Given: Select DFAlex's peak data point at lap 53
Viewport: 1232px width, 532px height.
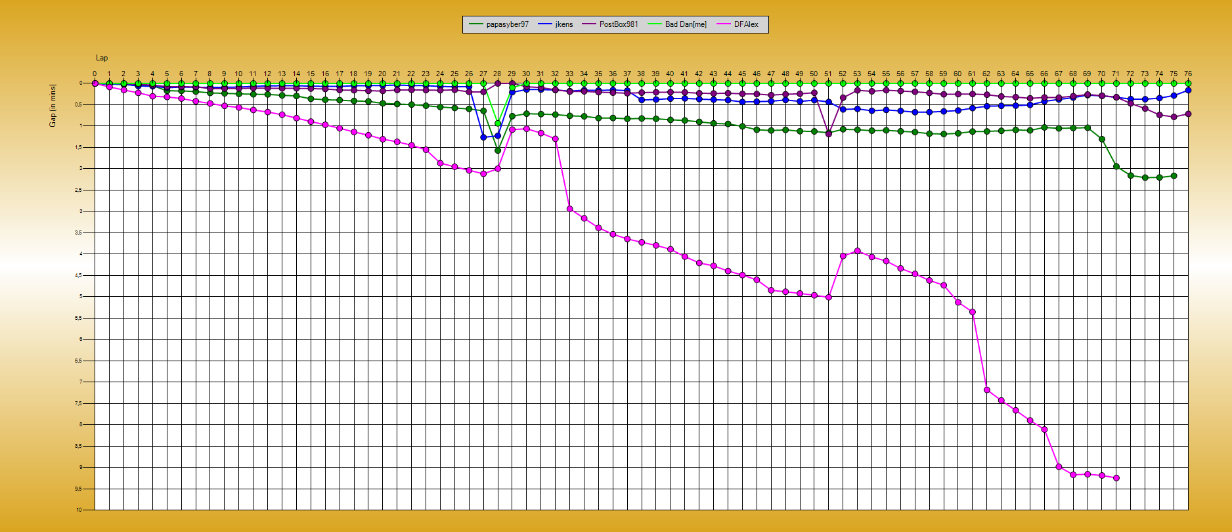Looking at the screenshot, I should [857, 251].
